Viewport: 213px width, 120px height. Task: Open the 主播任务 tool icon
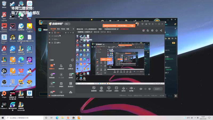click(71, 67)
